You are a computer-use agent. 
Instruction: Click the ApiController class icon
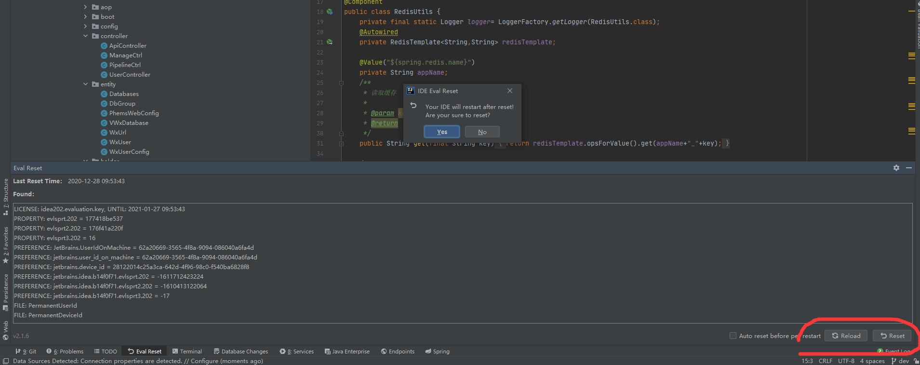pos(104,46)
